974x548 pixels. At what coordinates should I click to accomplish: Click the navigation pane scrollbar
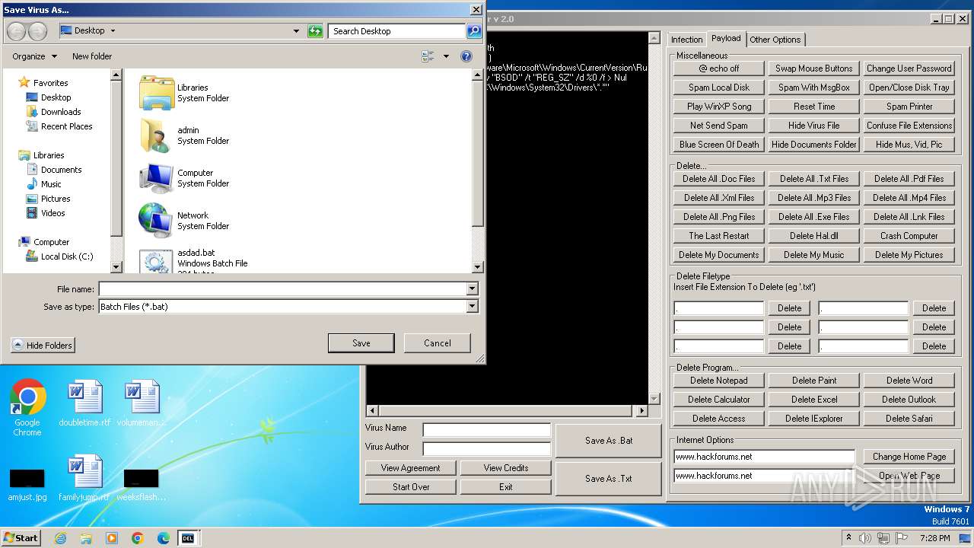(x=116, y=171)
